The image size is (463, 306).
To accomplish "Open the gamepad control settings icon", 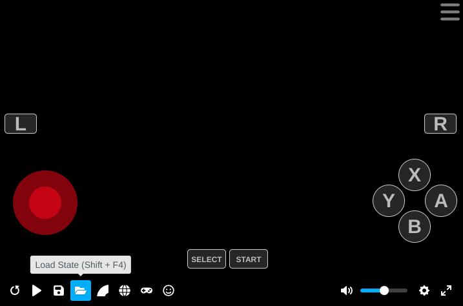I will tap(147, 291).
